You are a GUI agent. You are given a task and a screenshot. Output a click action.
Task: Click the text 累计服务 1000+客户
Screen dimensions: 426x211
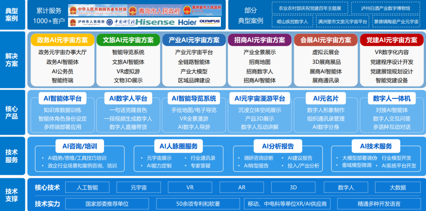[49, 16]
